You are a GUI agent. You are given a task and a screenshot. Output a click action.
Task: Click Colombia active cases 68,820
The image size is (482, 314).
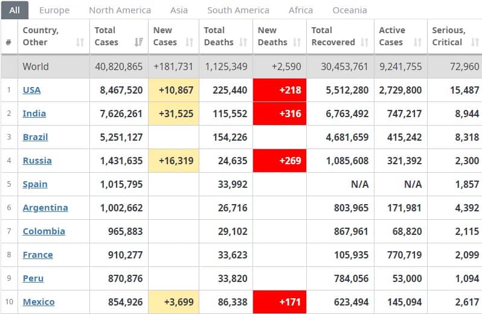coord(407,231)
